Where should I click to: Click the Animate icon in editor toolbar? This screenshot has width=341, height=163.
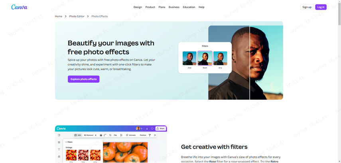(x=127, y=135)
